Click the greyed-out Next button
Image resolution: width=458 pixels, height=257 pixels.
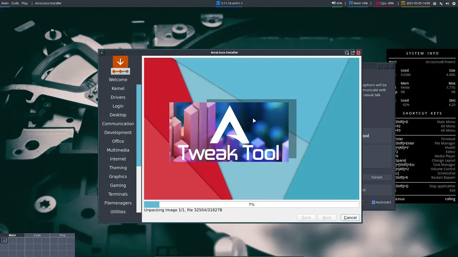tap(327, 217)
